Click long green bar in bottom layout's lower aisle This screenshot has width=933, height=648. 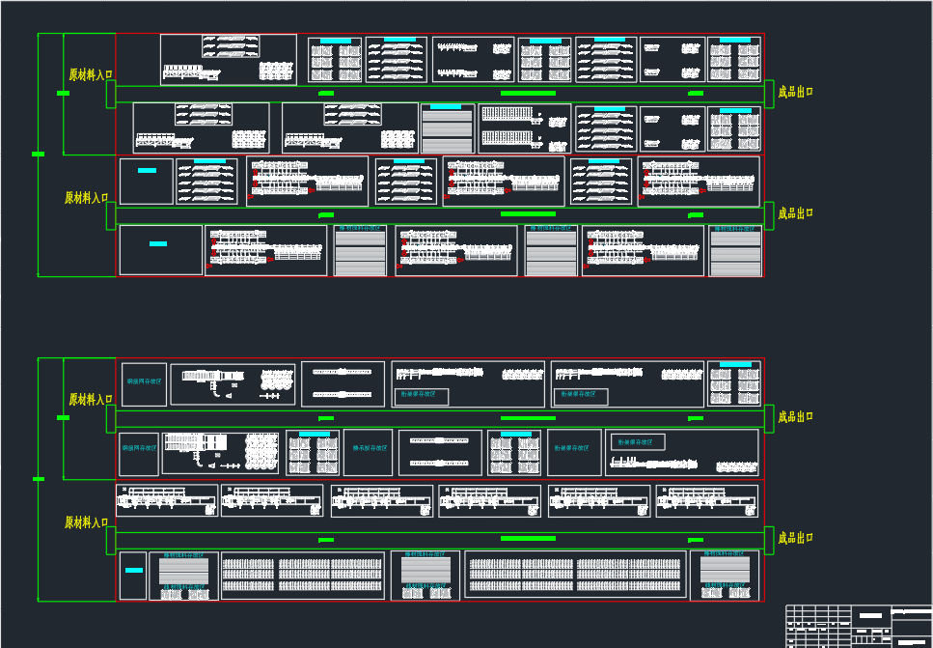coord(528,538)
